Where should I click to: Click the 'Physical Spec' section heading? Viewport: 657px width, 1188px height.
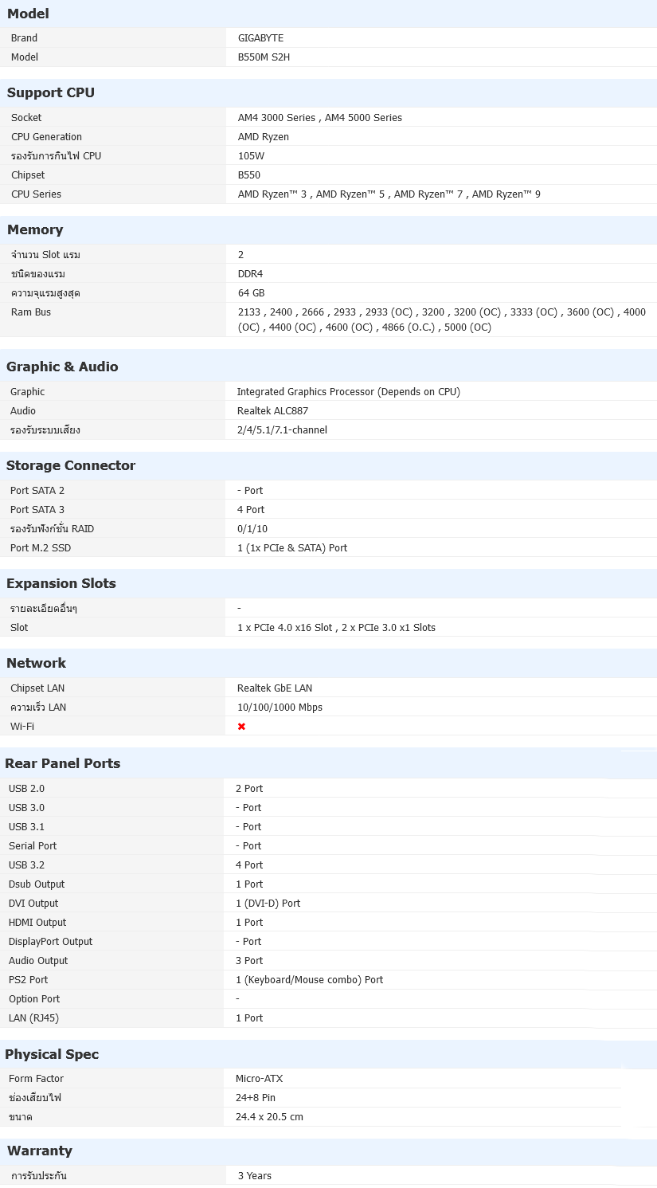point(52,1054)
